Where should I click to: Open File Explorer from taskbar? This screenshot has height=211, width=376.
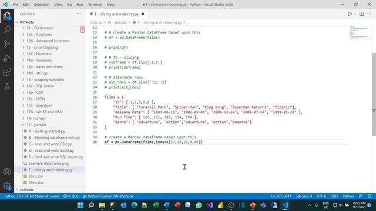[102, 205]
